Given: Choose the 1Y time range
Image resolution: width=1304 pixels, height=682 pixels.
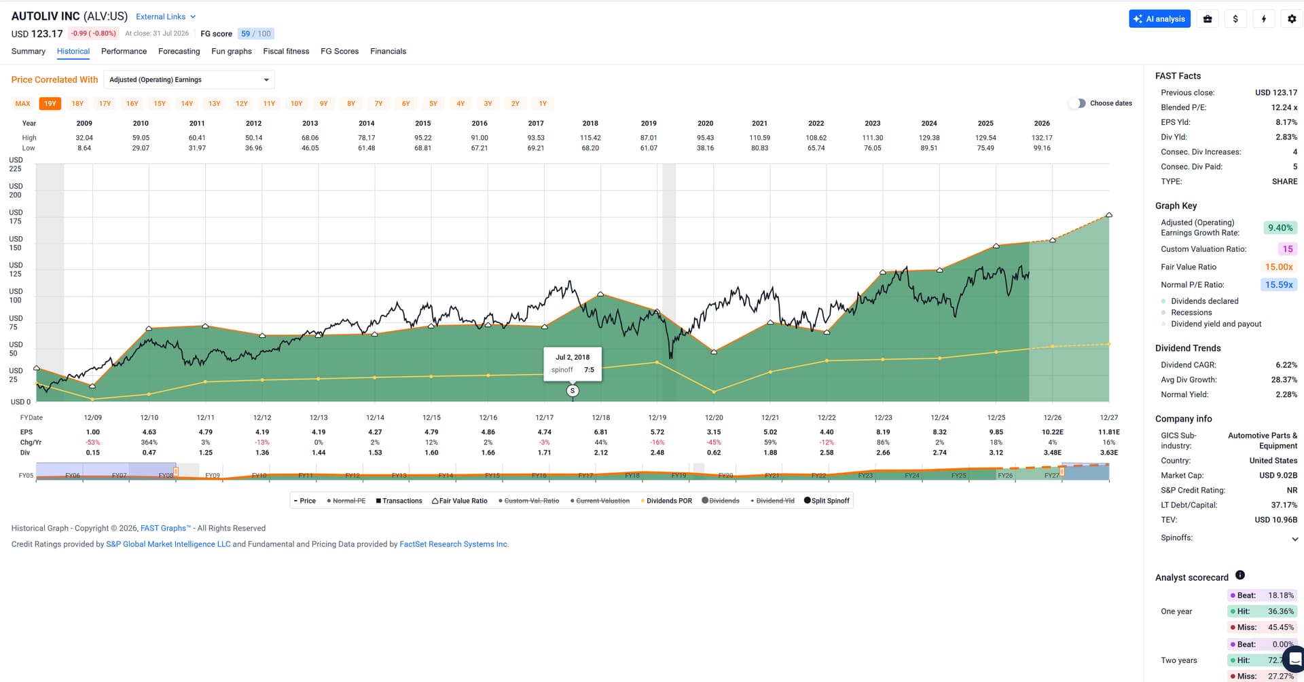Looking at the screenshot, I should coord(543,104).
